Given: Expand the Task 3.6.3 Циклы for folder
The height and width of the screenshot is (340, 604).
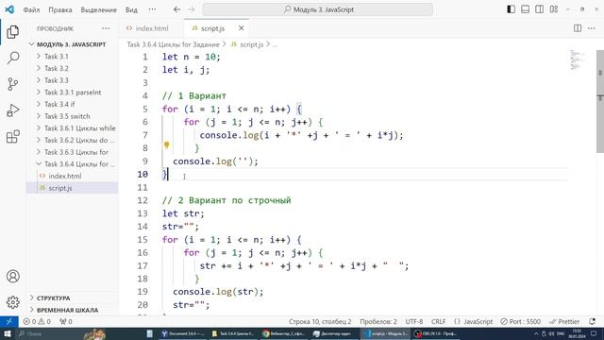Looking at the screenshot, I should (x=72, y=152).
